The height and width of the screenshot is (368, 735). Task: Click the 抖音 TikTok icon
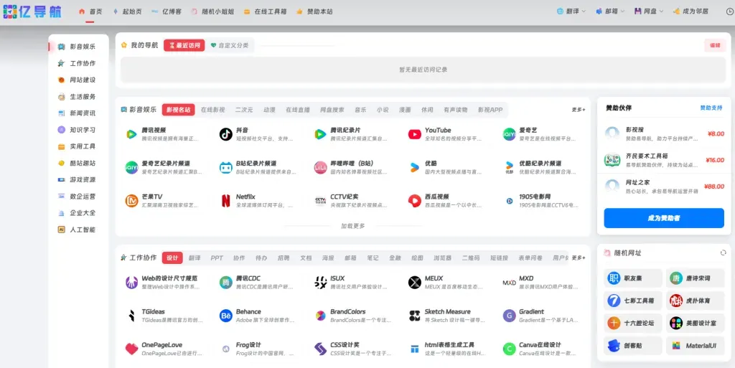(226, 134)
